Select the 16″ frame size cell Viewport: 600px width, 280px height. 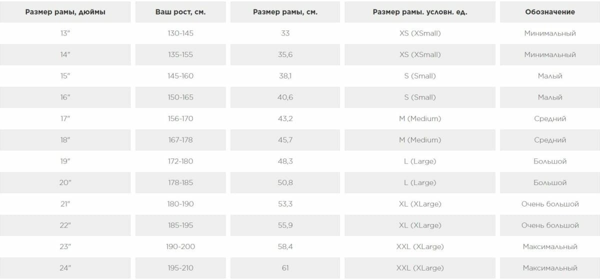[65, 97]
